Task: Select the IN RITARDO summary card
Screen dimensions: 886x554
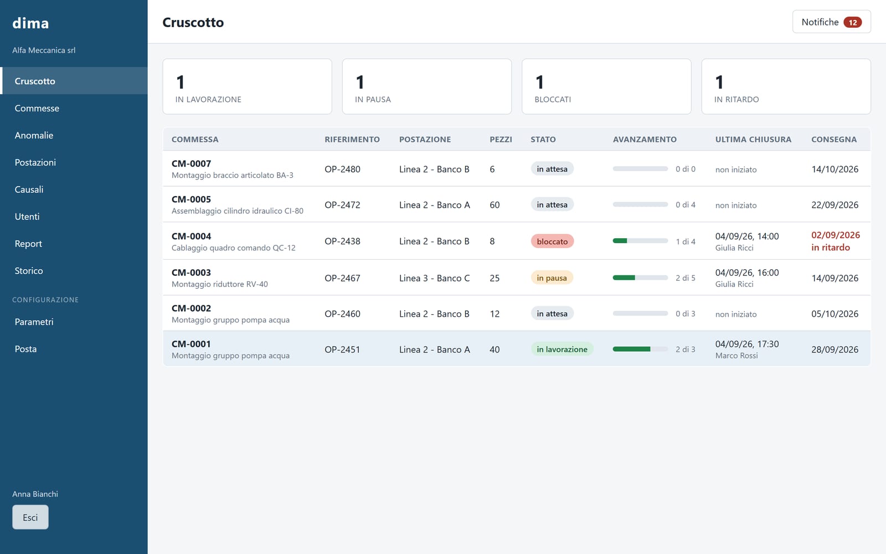Action: [x=786, y=86]
